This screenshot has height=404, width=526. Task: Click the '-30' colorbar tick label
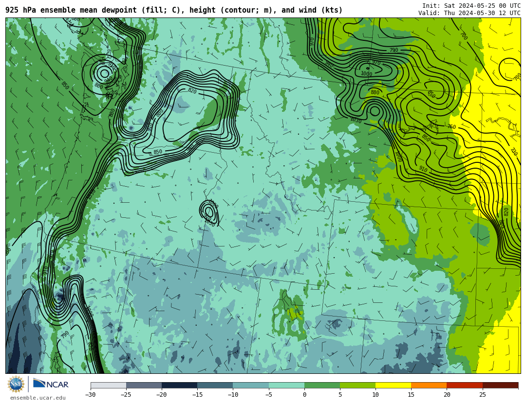coord(91,395)
